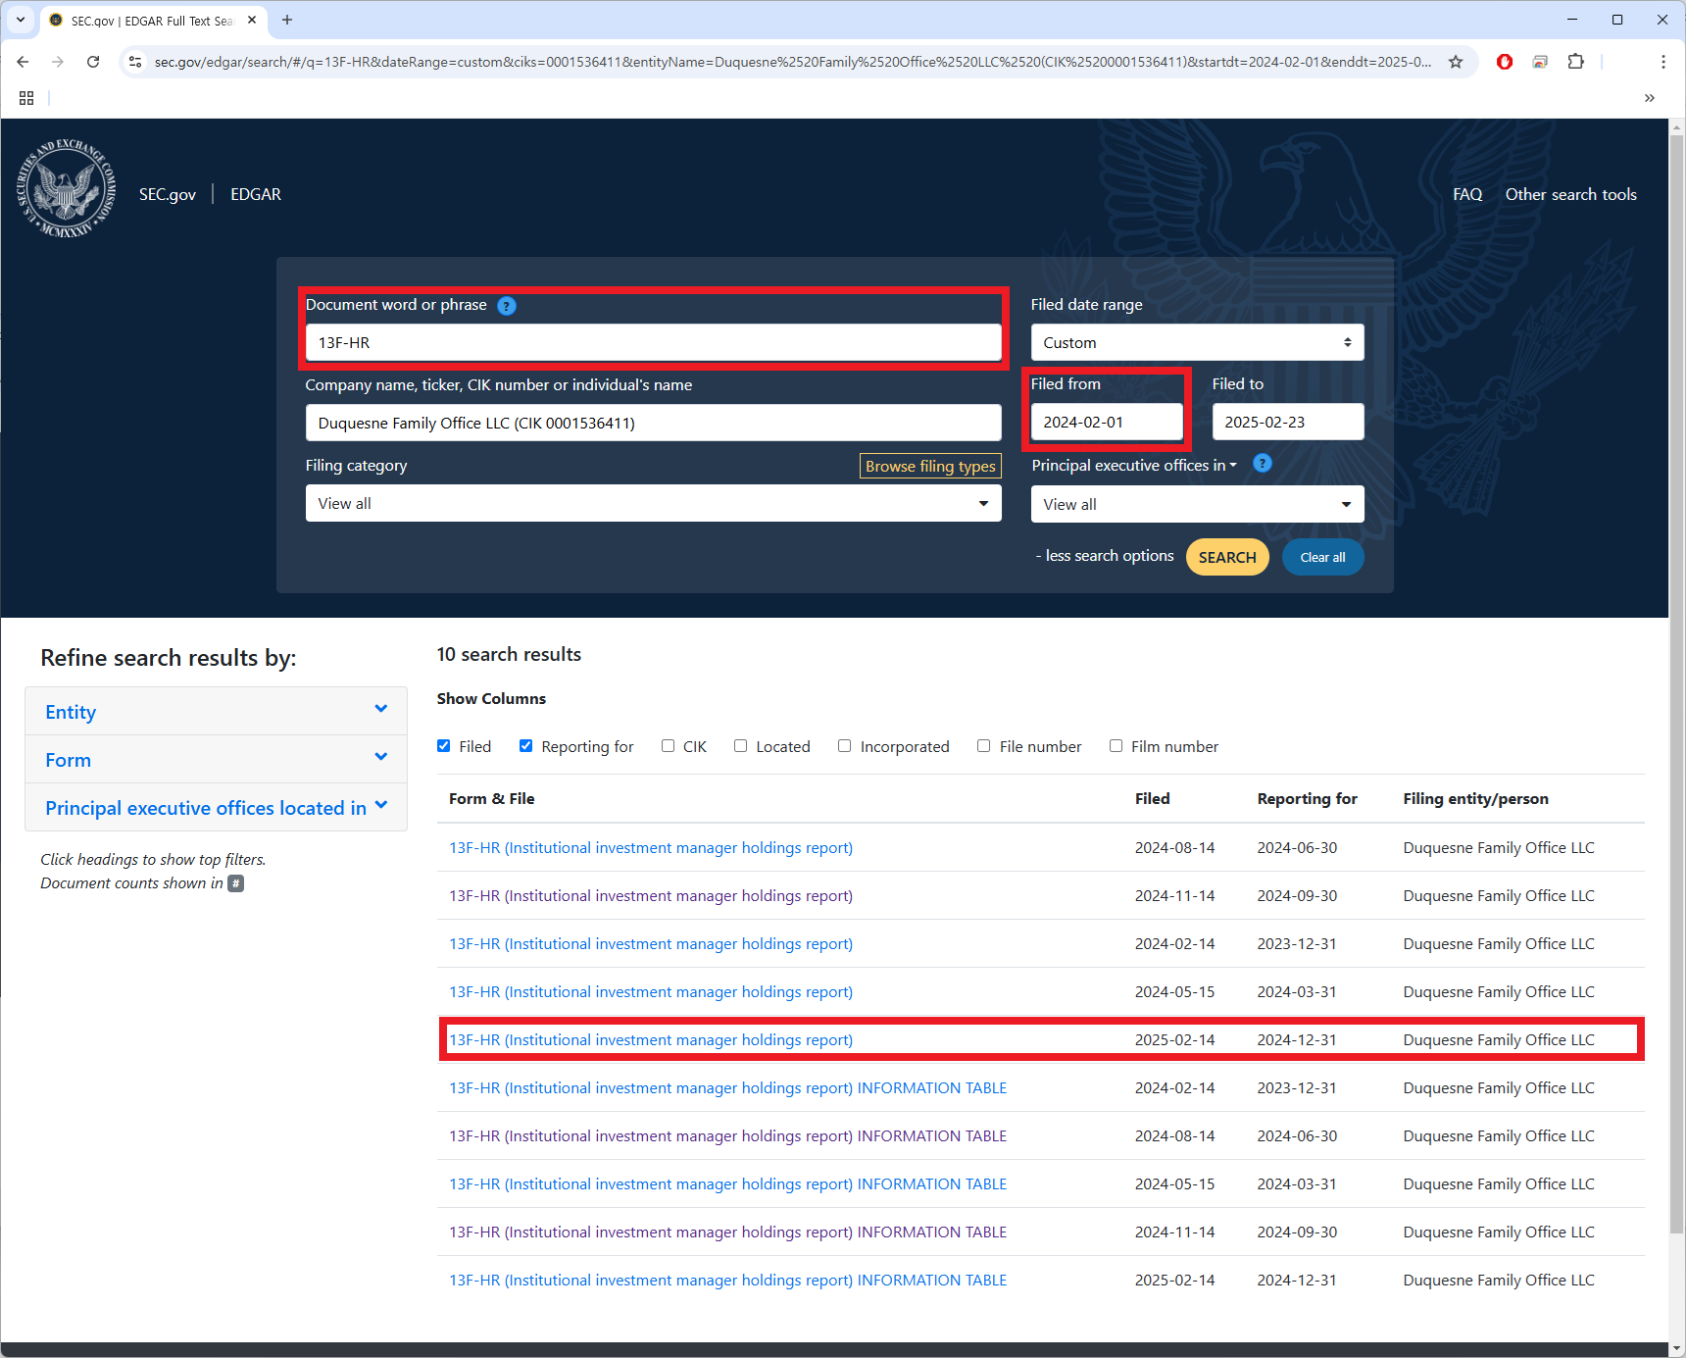Open 13F-HR filing filed 2024-05-15
Image resolution: width=1686 pixels, height=1358 pixels.
tap(651, 991)
